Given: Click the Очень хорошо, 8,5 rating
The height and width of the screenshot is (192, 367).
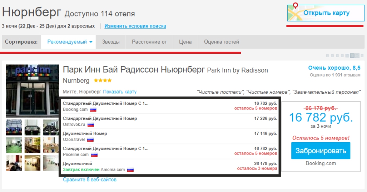Looking at the screenshot, I should point(334,68).
